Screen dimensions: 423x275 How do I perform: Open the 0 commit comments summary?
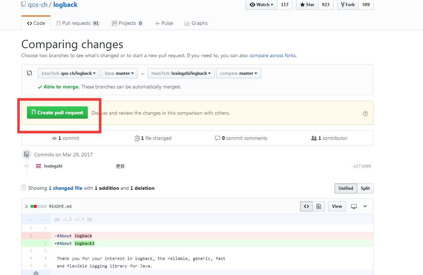[x=241, y=138]
